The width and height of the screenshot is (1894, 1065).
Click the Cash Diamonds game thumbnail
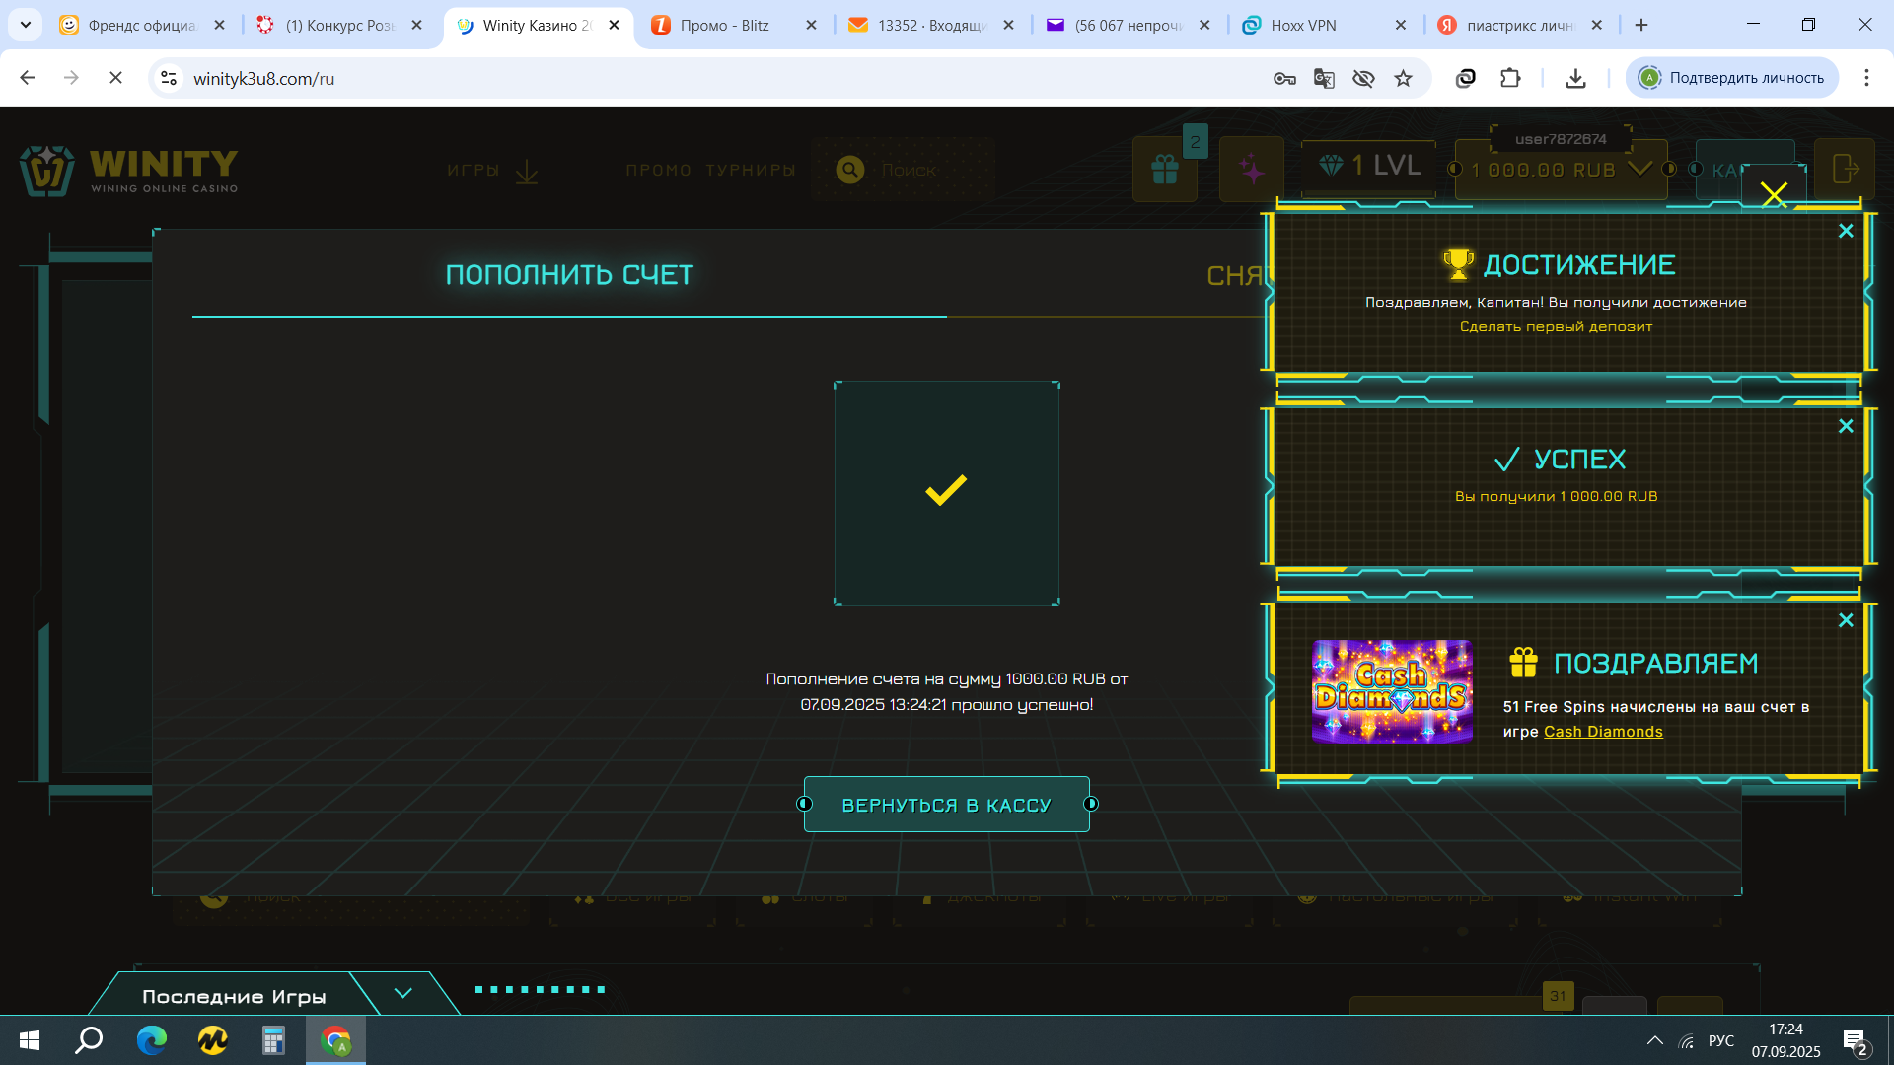pos(1392,691)
